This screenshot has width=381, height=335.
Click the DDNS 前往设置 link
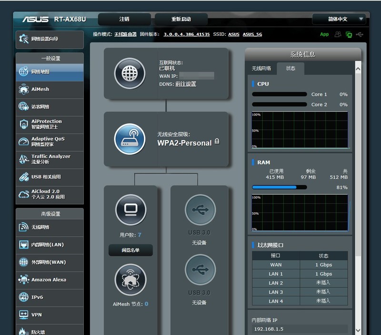[186, 84]
